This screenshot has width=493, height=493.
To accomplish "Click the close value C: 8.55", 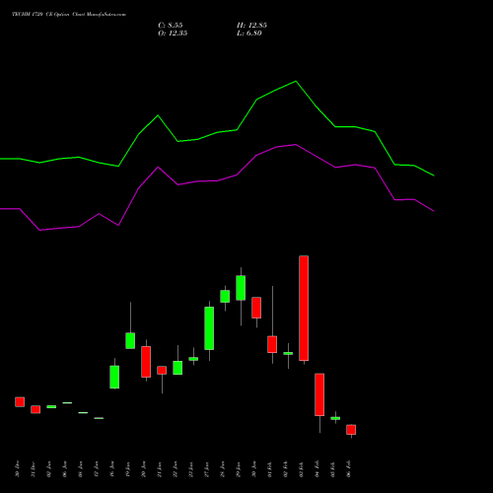I will point(171,26).
